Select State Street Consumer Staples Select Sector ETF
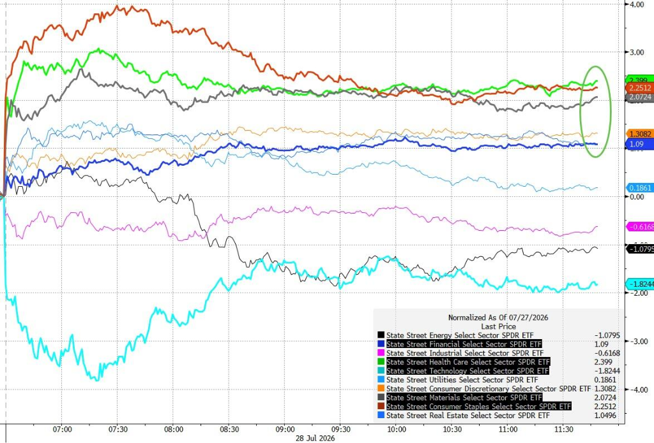 478,407
